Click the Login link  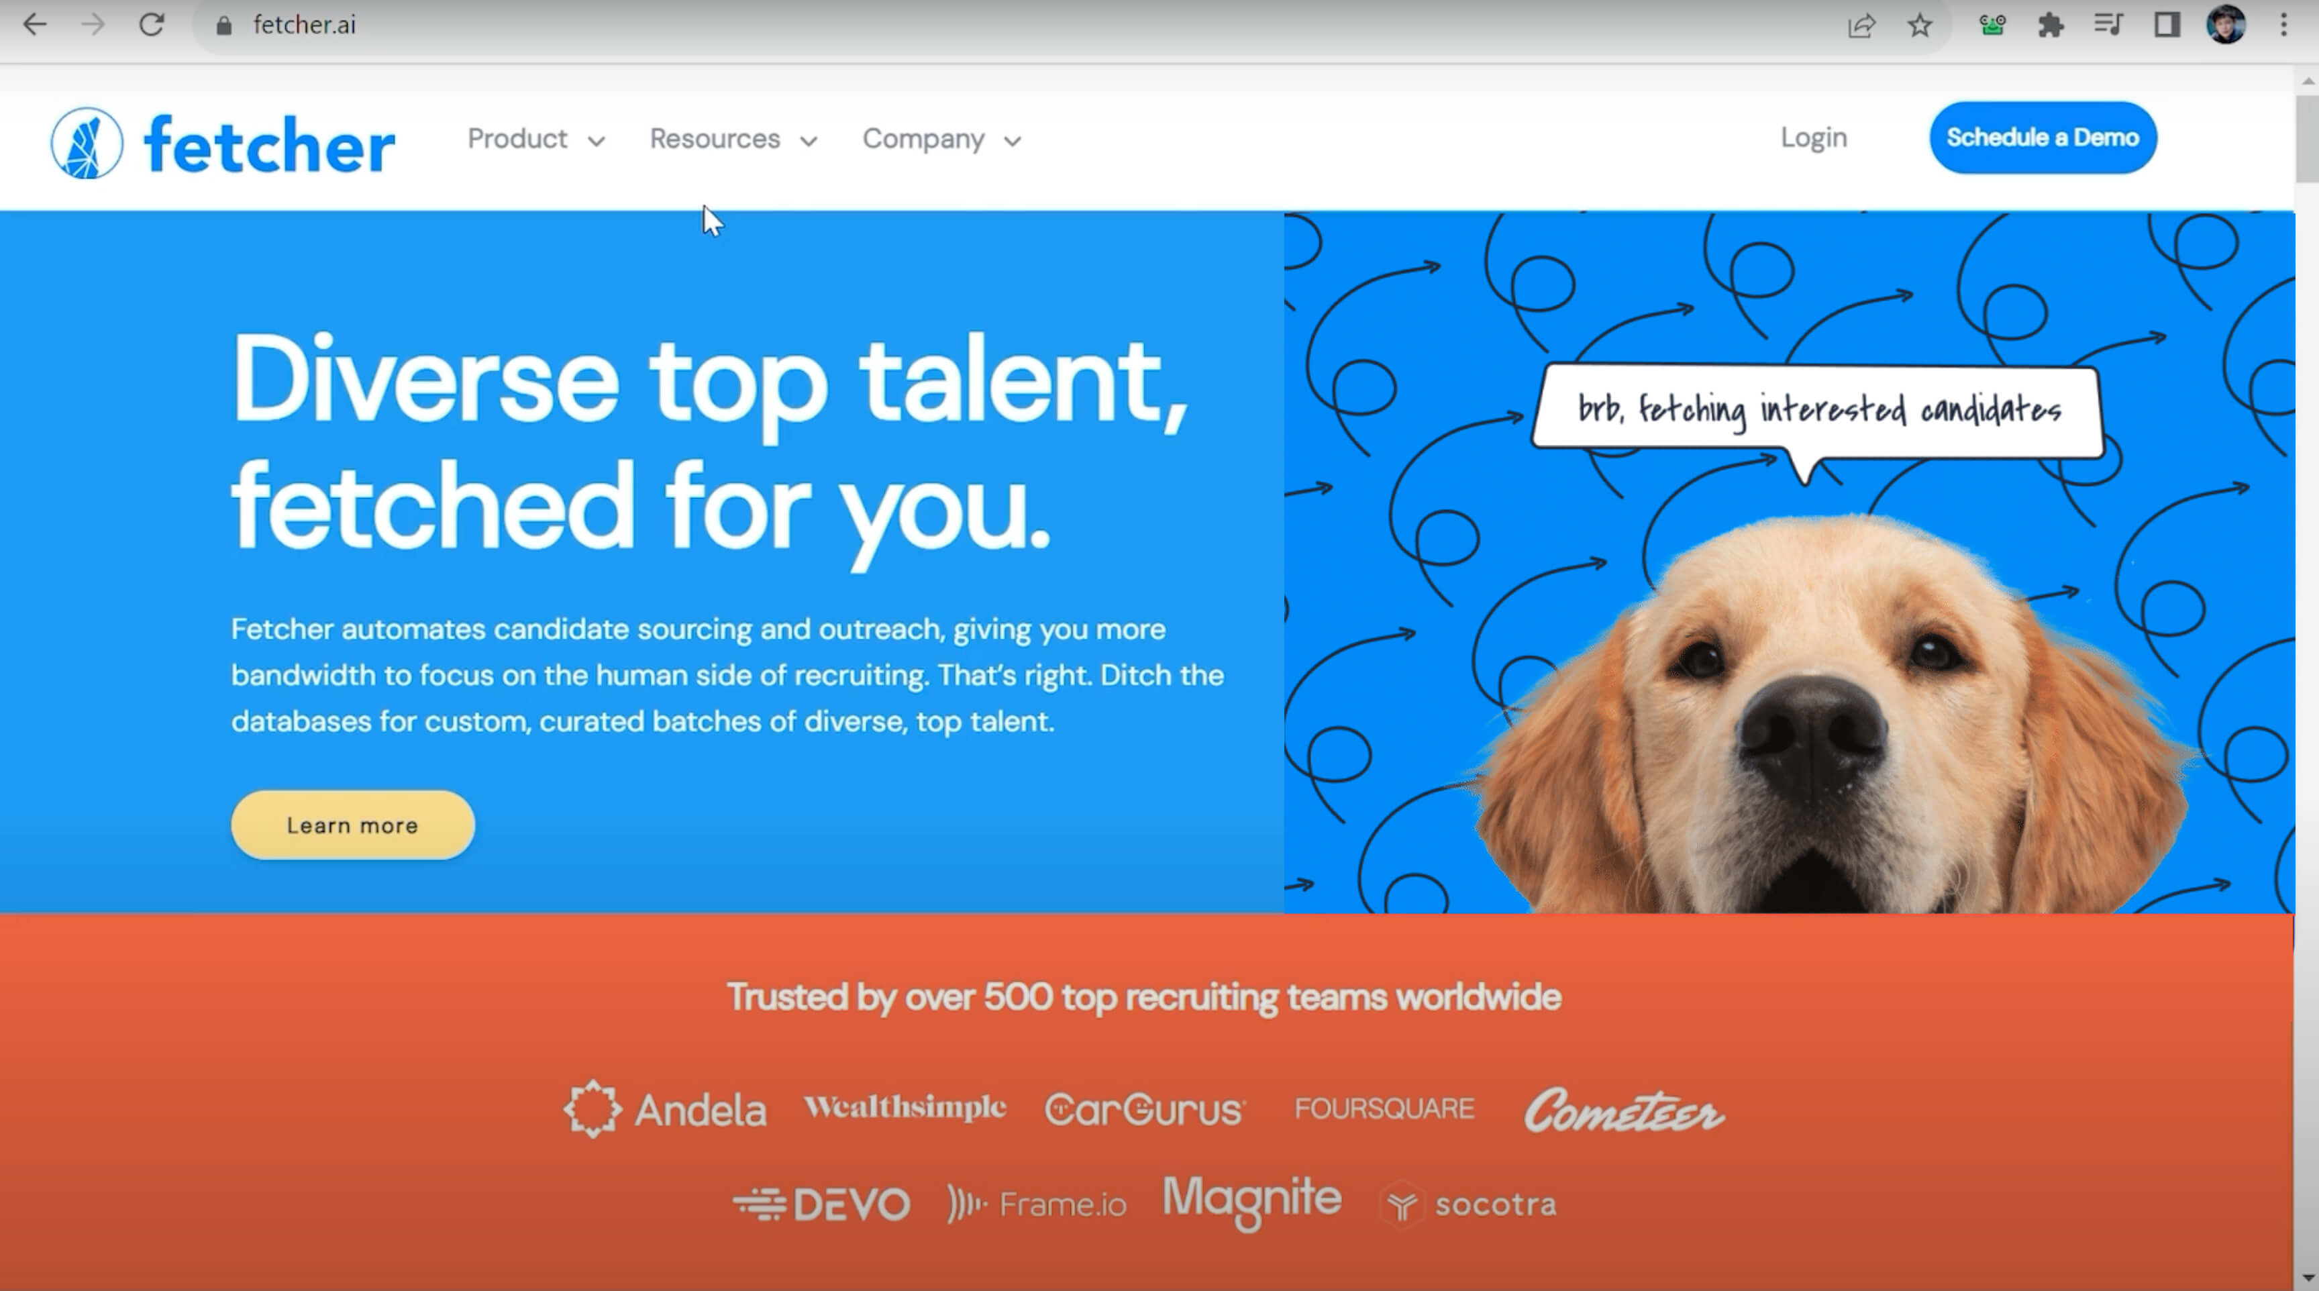pos(1813,138)
